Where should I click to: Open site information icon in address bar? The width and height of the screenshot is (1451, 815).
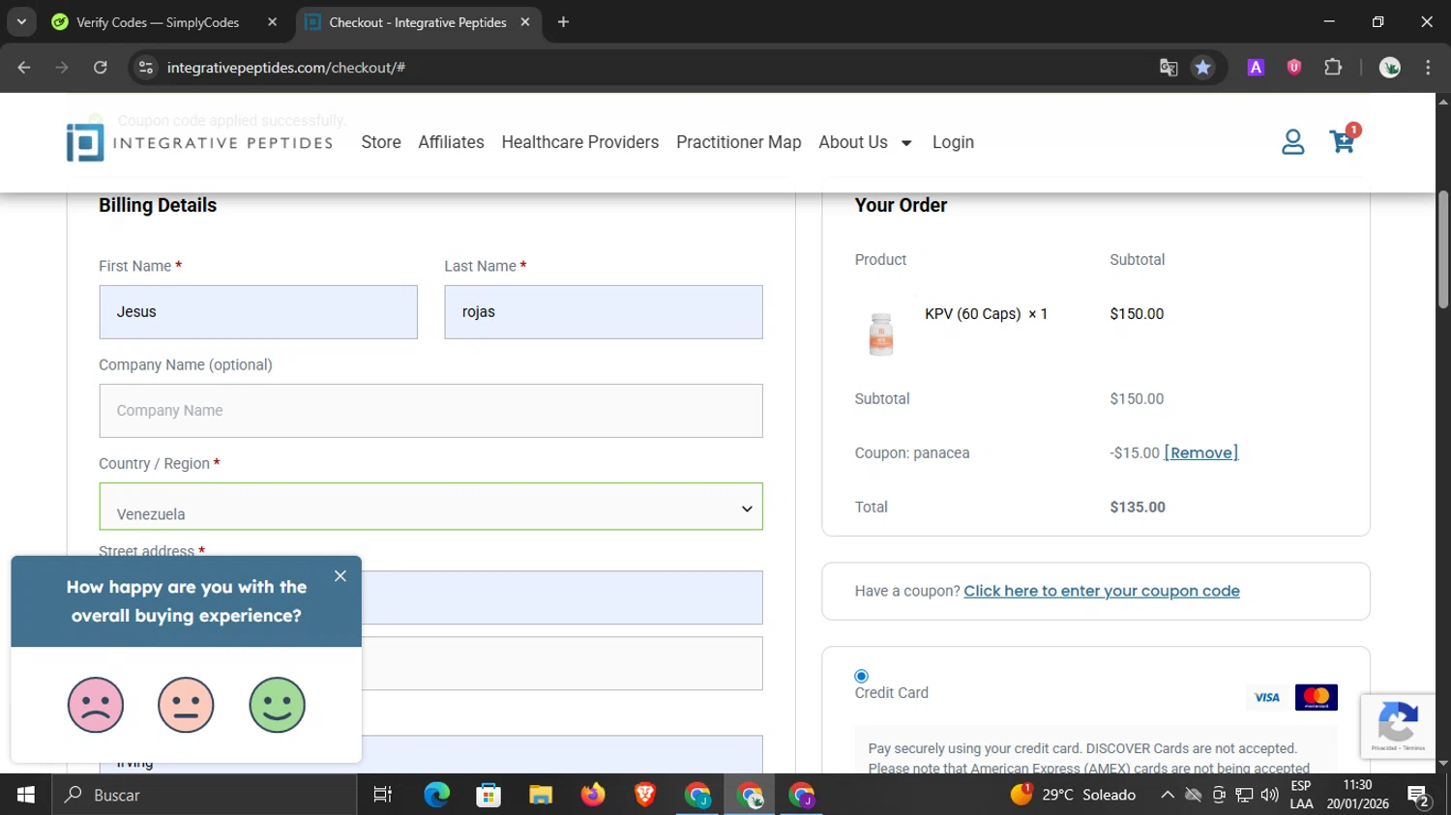click(146, 68)
